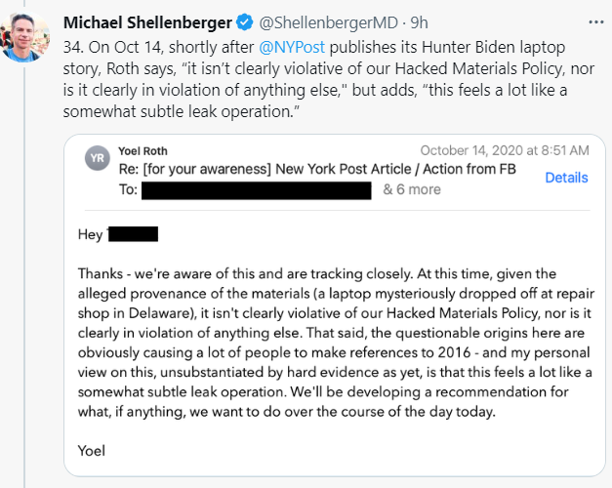Click the redacted name after "Hey"

133,234
